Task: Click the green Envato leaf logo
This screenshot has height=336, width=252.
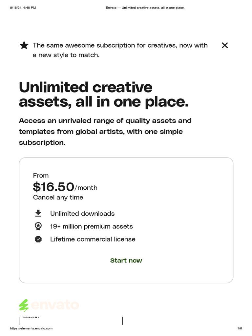Action: click(24, 305)
